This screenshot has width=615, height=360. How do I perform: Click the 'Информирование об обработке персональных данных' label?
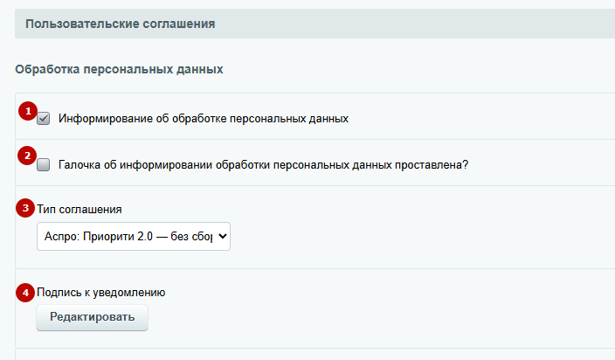[x=204, y=119]
